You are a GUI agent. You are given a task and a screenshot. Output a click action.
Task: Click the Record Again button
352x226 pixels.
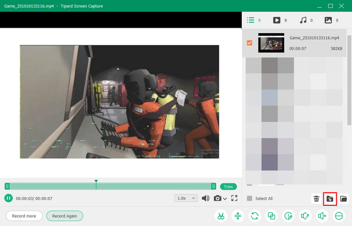[x=64, y=216]
